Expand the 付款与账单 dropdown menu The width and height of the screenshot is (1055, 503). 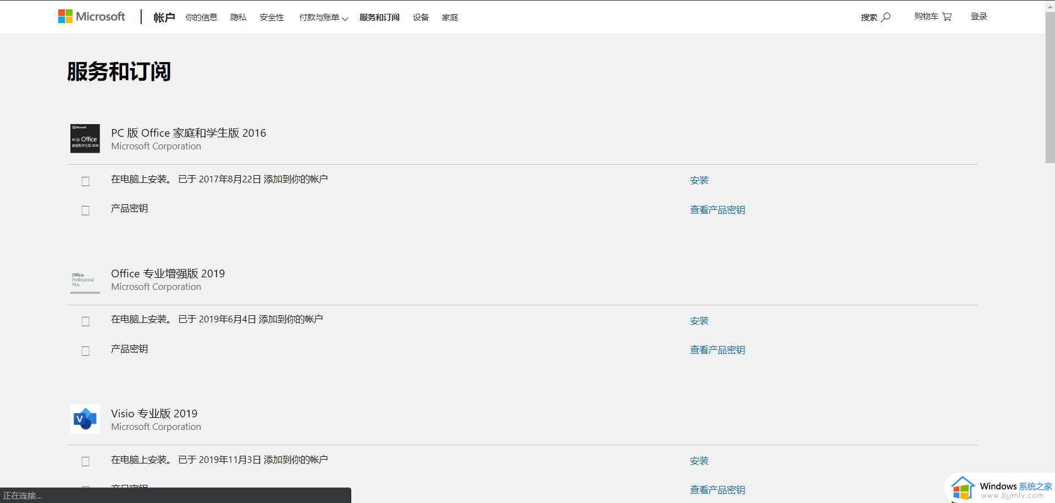pyautogui.click(x=323, y=18)
